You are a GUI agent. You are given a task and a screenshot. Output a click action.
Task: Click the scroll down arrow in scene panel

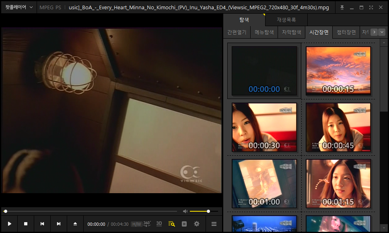(384, 227)
